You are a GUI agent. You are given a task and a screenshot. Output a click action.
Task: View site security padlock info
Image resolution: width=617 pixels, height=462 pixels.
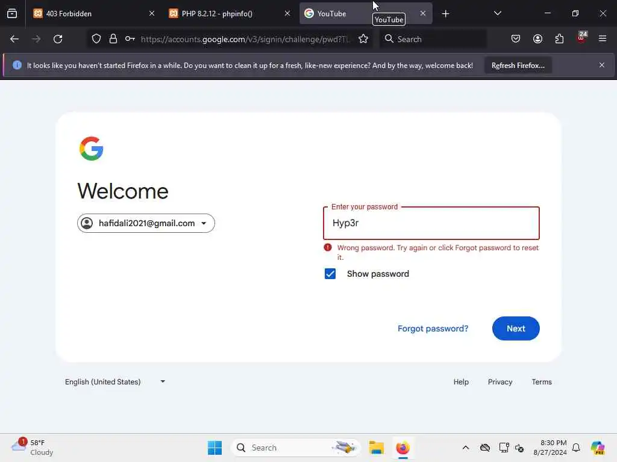[113, 39]
